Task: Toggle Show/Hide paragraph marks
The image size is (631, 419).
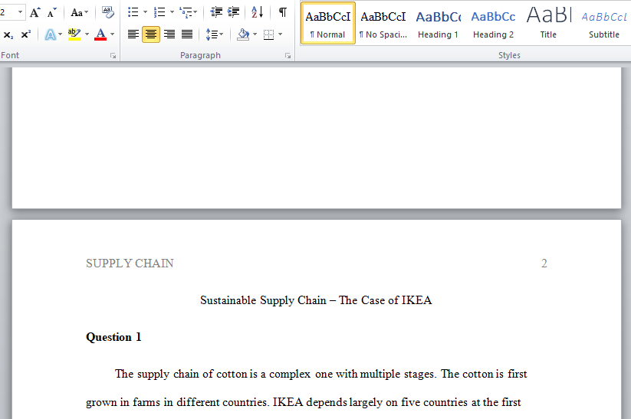Action: pos(283,12)
